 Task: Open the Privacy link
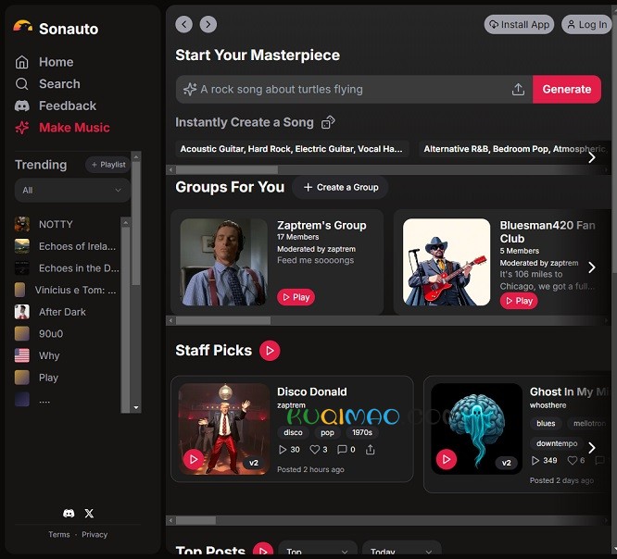click(94, 534)
